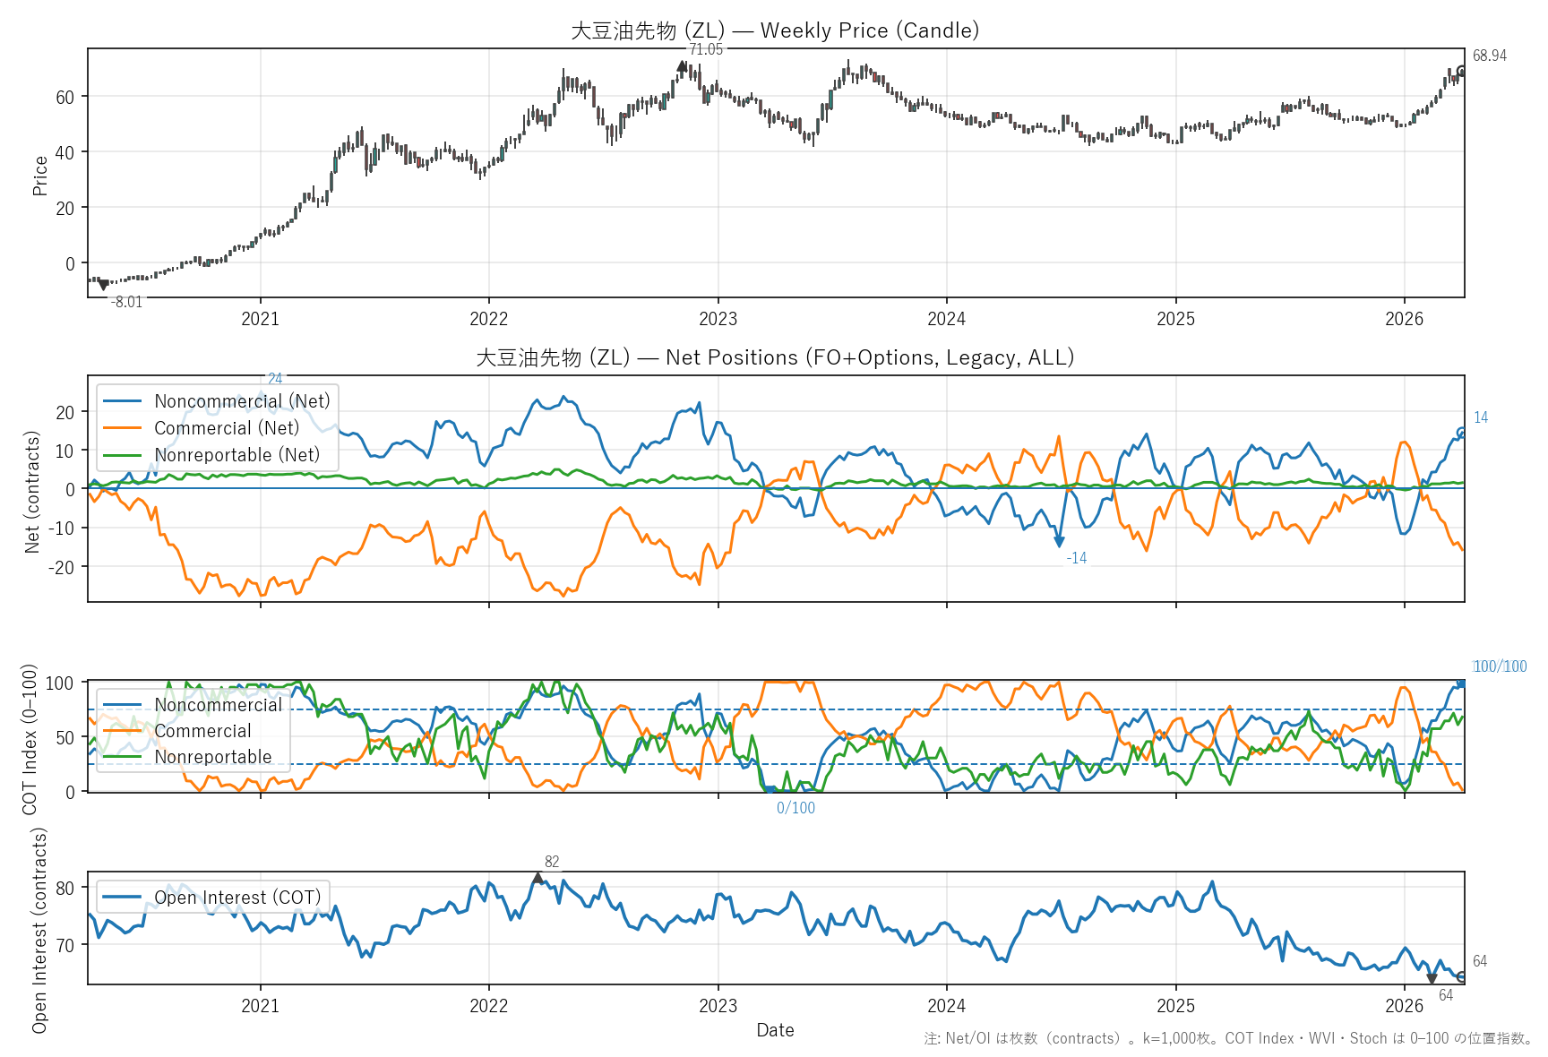
Task: Select Nonreportable in the COT Index legend
Action: click(x=212, y=757)
